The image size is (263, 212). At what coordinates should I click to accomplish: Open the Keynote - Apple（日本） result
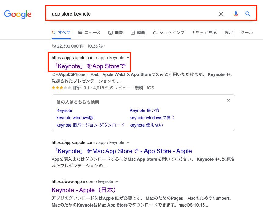(x=84, y=190)
